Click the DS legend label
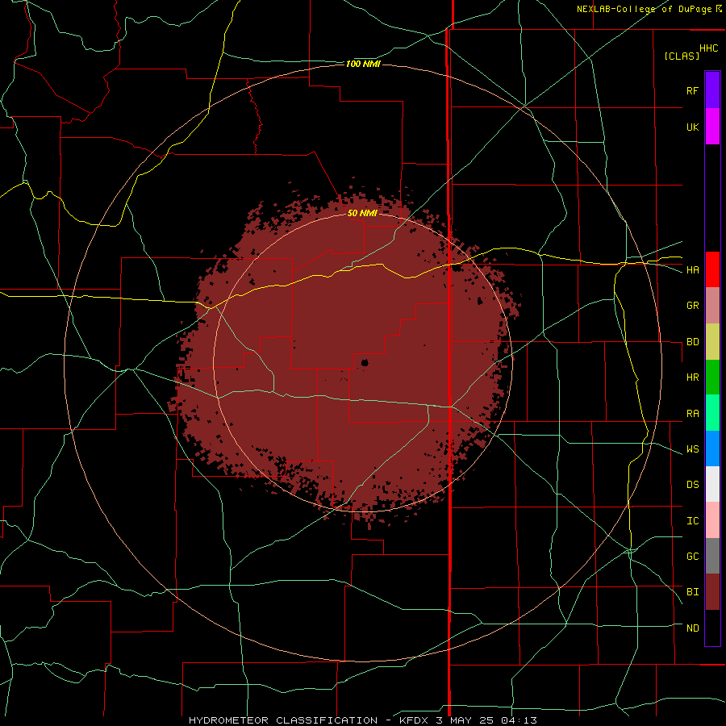 (x=692, y=485)
